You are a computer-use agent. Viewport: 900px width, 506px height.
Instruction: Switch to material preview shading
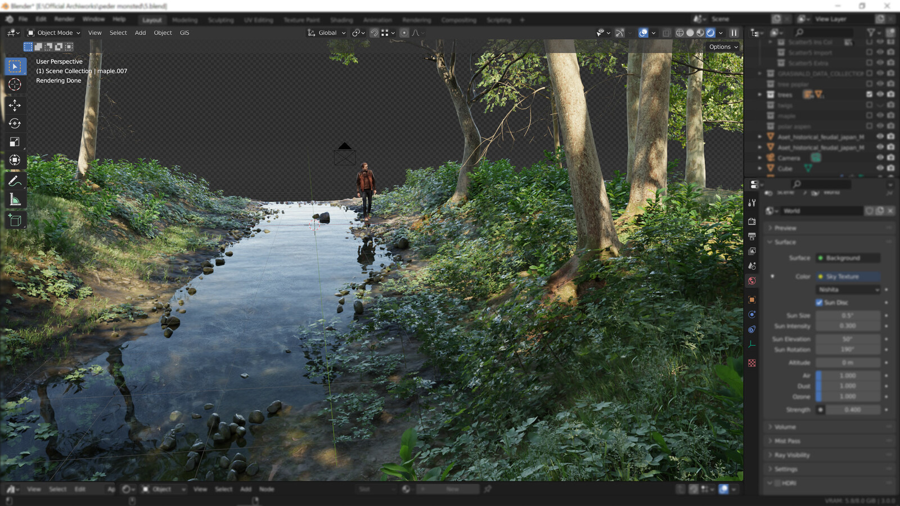[x=700, y=33]
